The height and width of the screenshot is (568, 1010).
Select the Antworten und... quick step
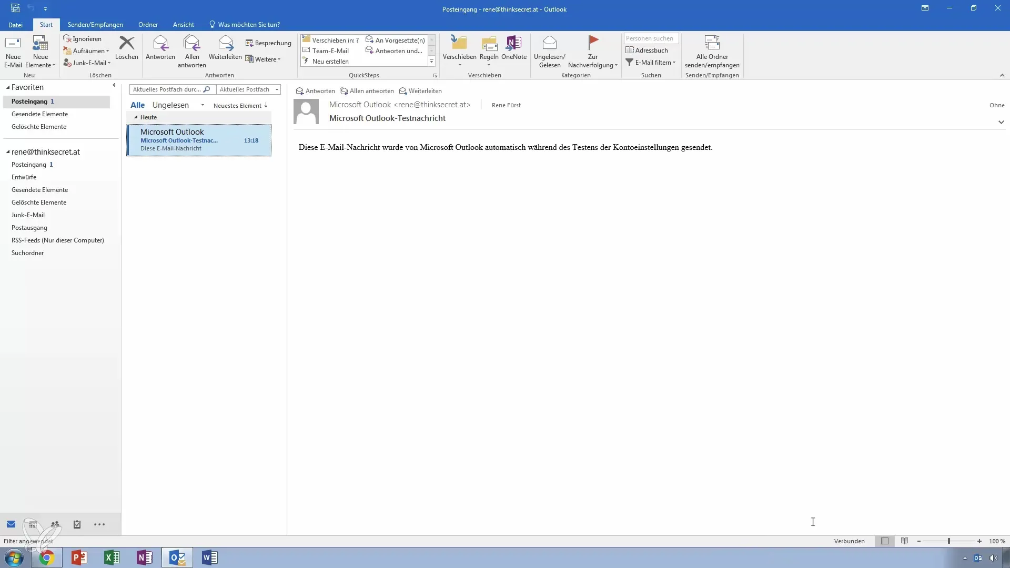395,51
